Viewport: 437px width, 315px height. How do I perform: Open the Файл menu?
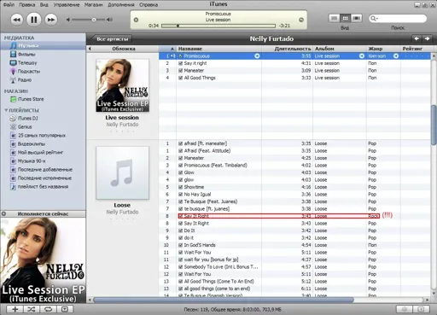pyautogui.click(x=9, y=4)
